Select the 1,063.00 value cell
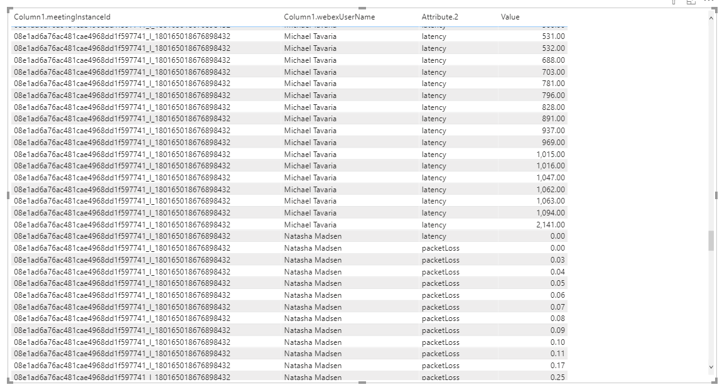 click(x=550, y=201)
